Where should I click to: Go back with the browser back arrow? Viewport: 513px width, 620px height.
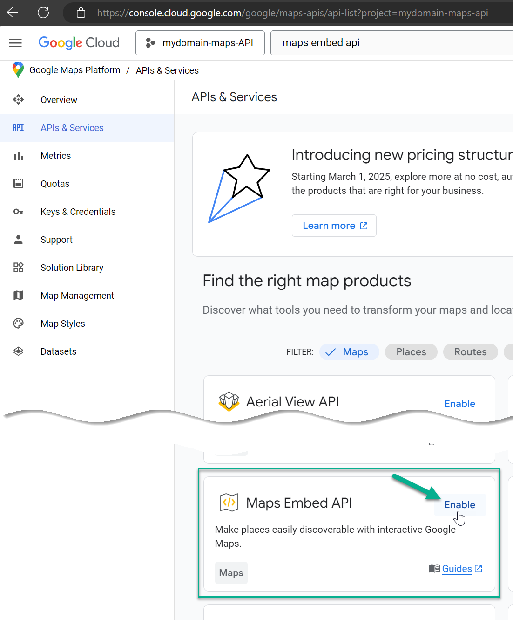13,13
